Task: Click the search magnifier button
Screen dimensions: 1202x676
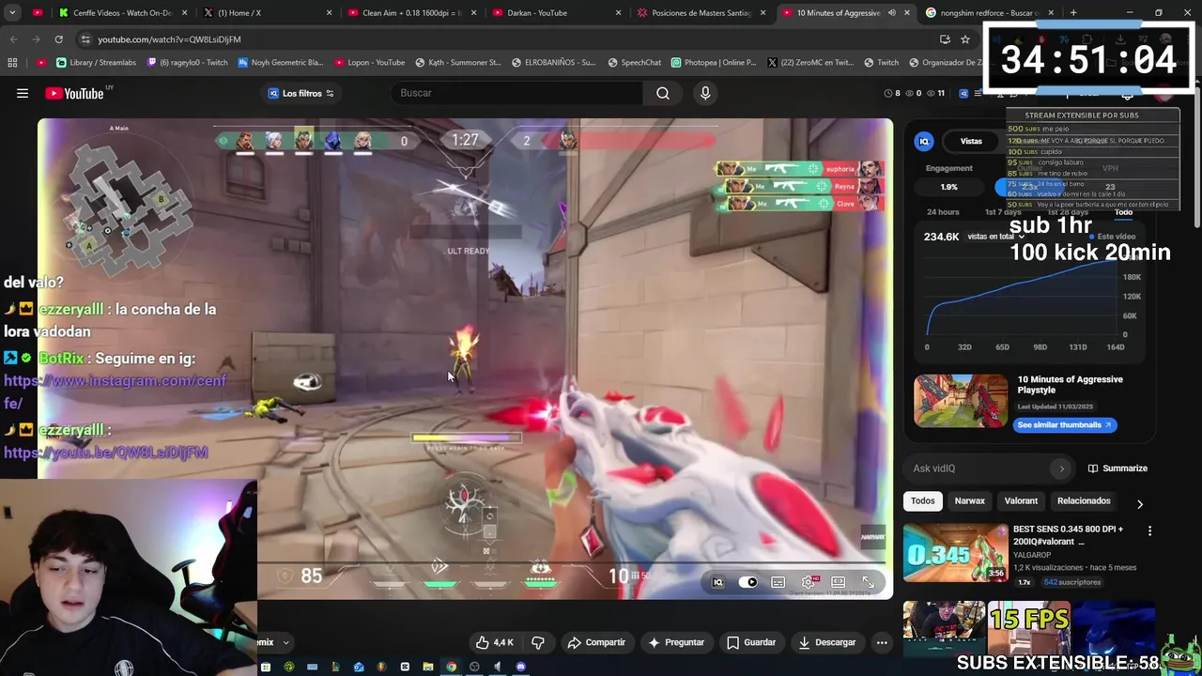Action: [663, 93]
